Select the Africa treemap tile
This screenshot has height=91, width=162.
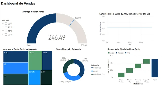47,60
